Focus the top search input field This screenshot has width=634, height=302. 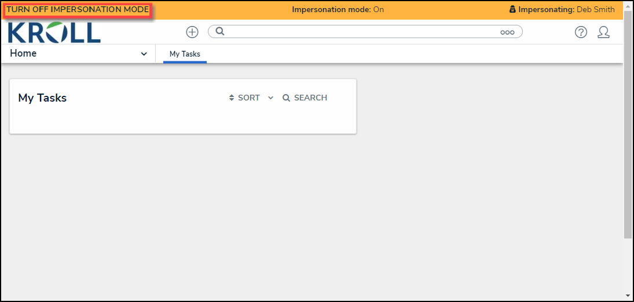(365, 31)
